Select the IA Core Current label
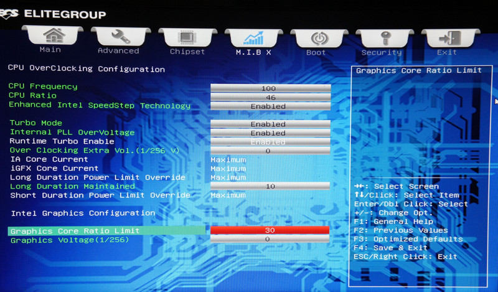The image size is (498, 292). click(x=49, y=159)
